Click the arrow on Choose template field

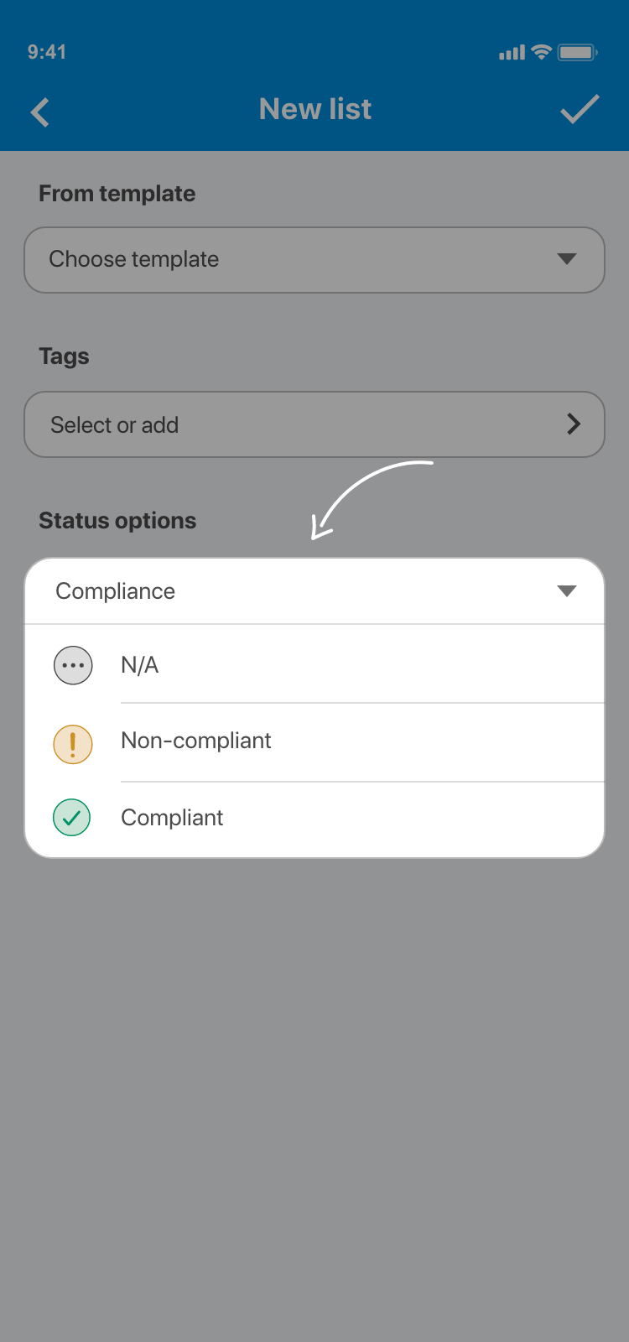[x=567, y=259]
